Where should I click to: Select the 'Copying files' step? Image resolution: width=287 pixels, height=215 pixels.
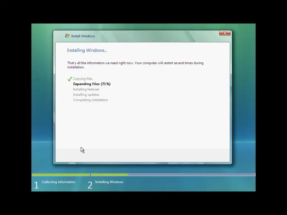point(83,79)
